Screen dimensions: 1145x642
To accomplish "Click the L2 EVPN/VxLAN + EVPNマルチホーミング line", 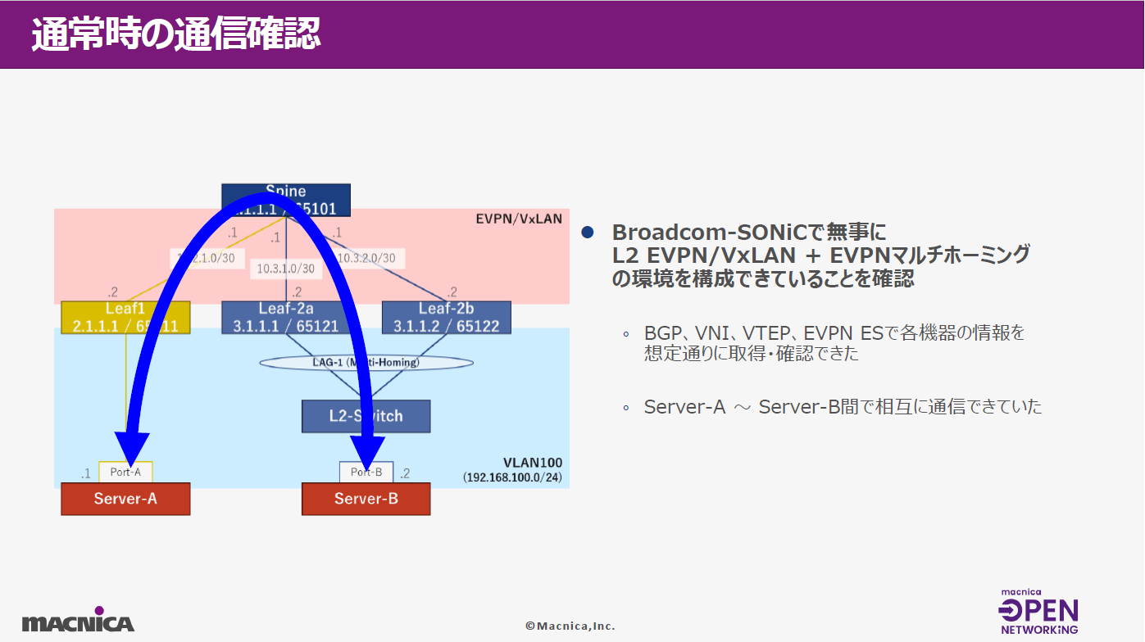I will click(x=820, y=255).
